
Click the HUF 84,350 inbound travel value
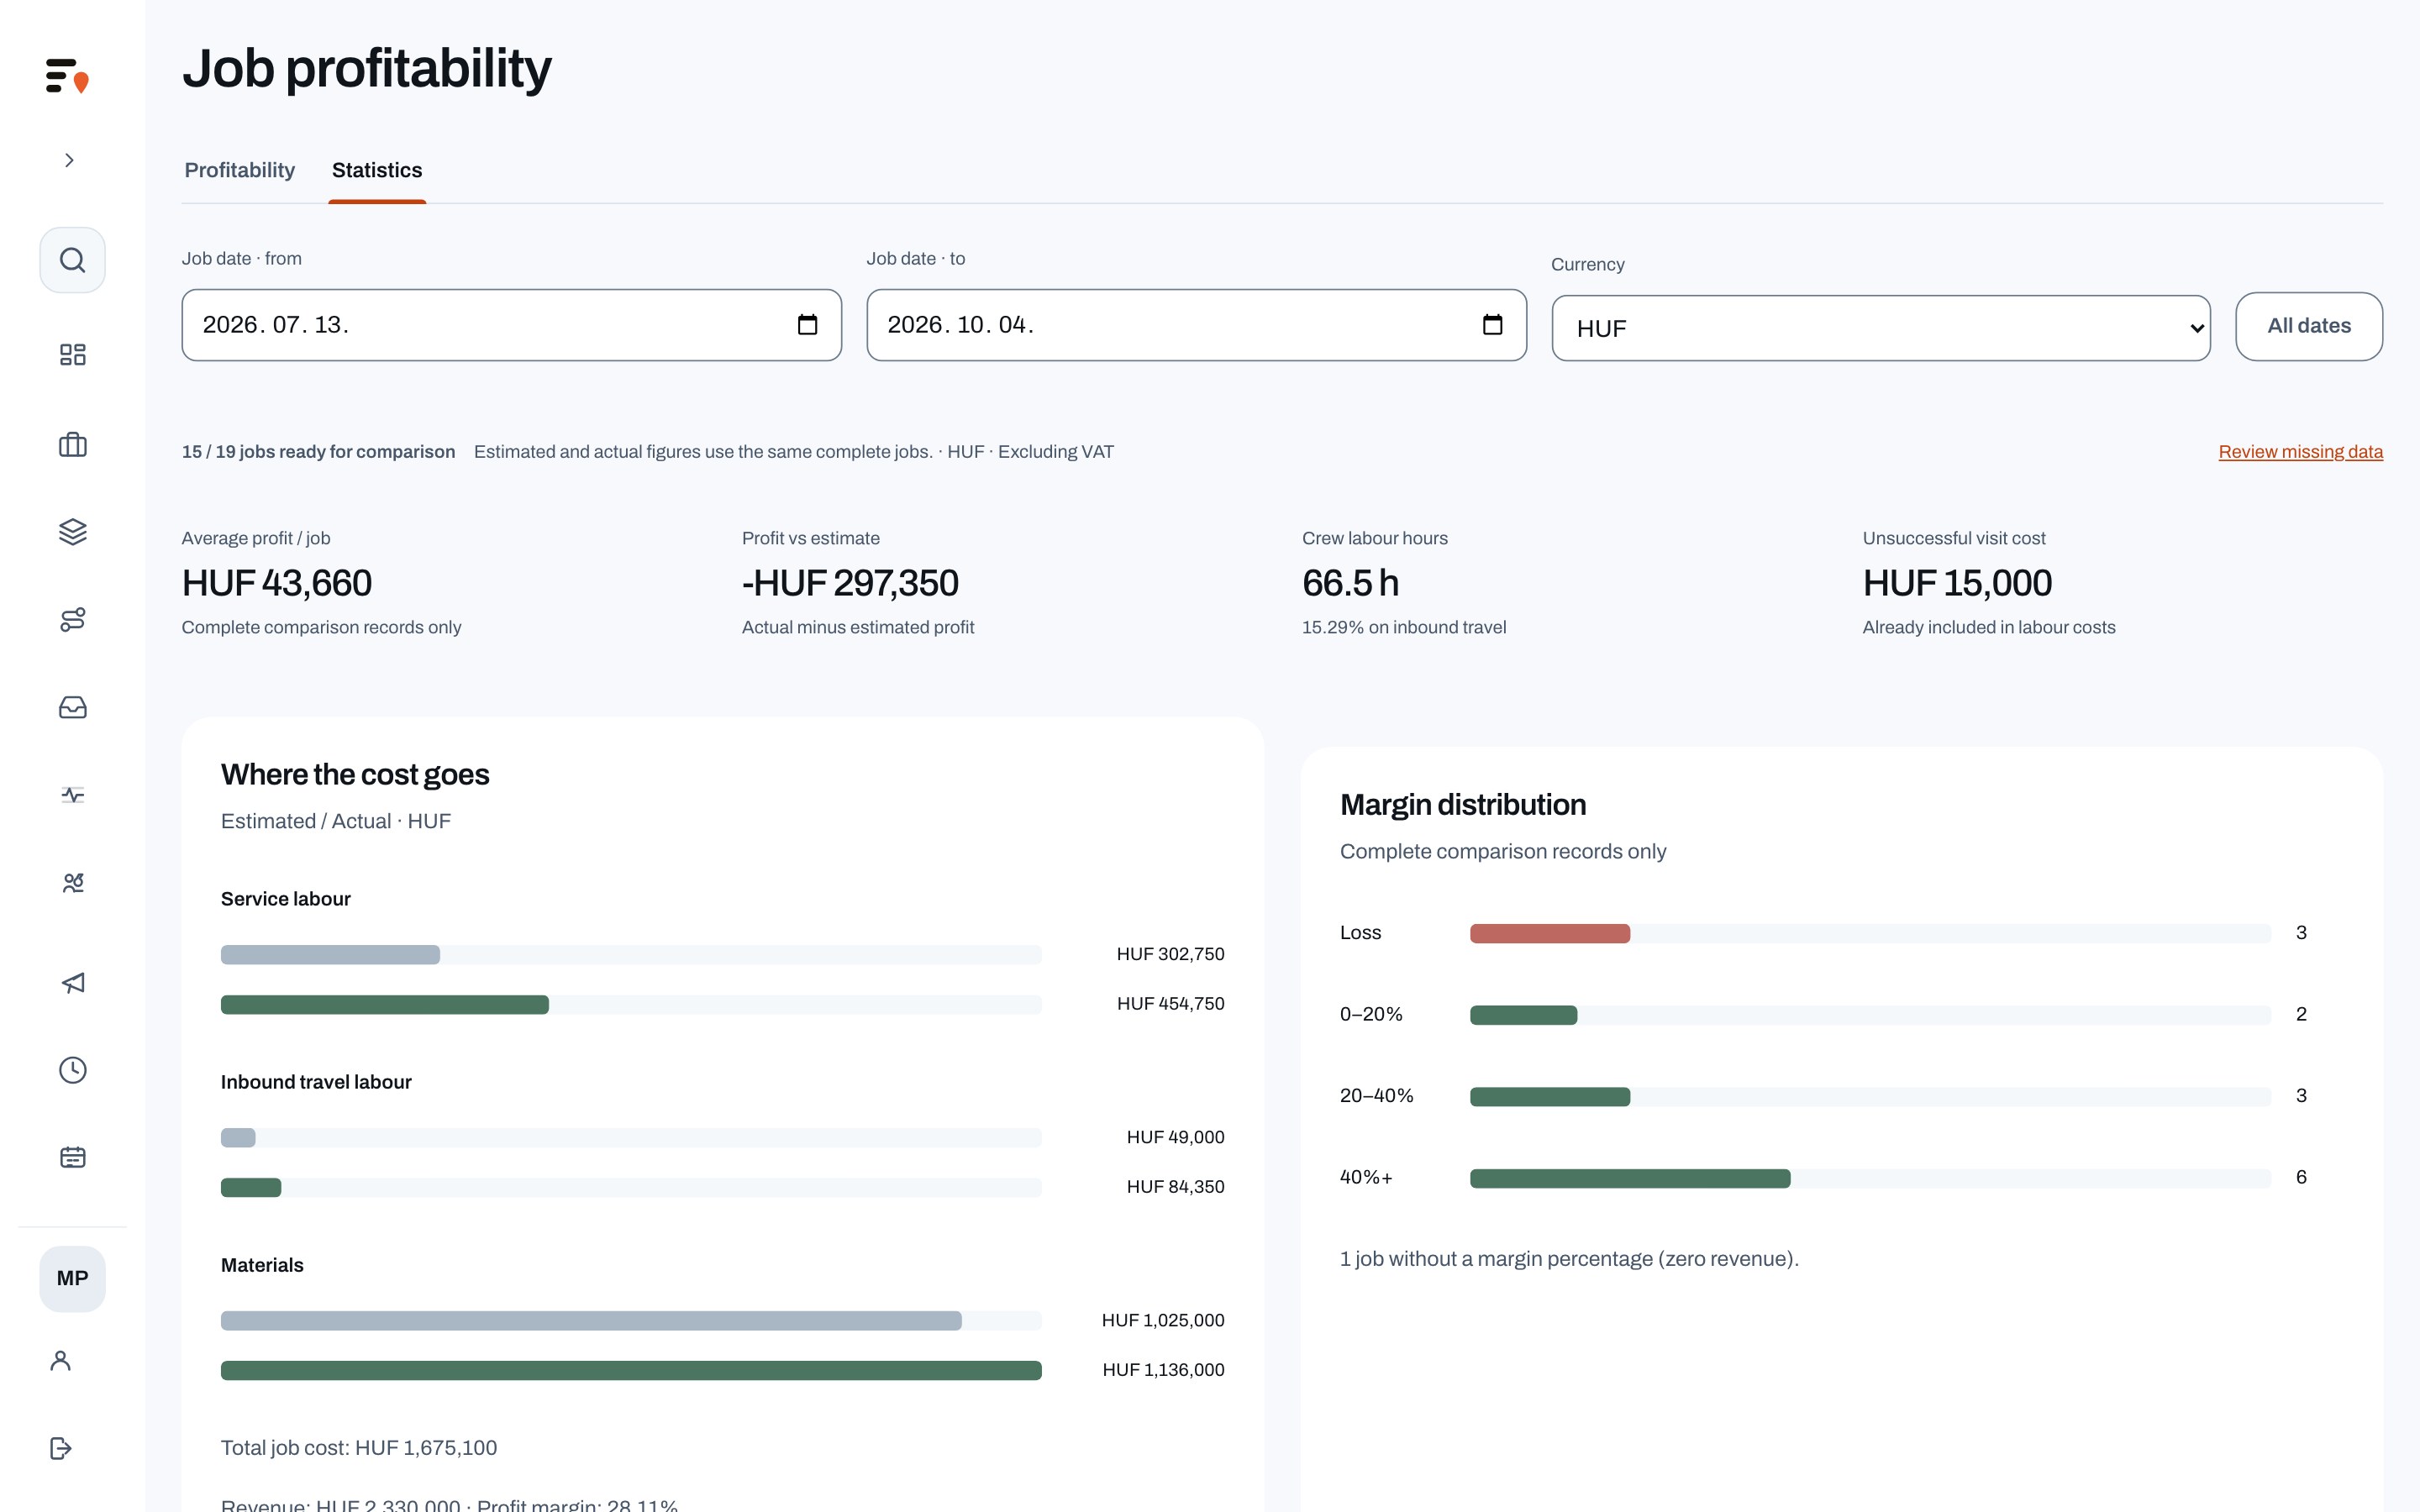[x=1175, y=1187]
